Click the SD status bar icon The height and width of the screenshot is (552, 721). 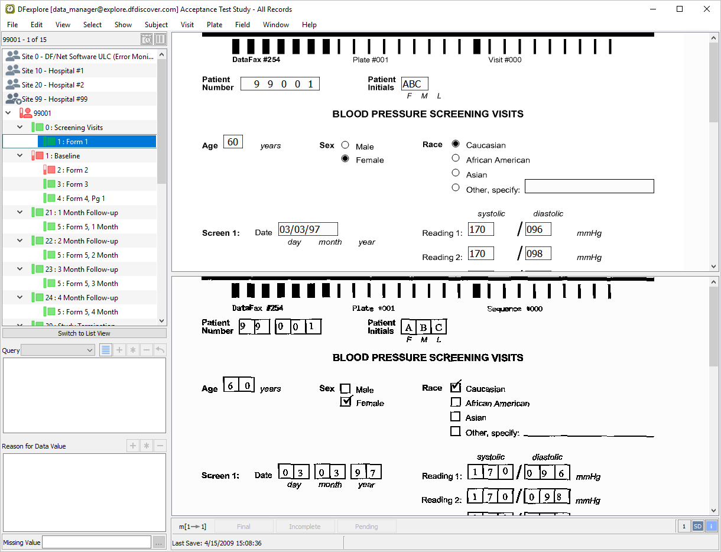(x=697, y=527)
